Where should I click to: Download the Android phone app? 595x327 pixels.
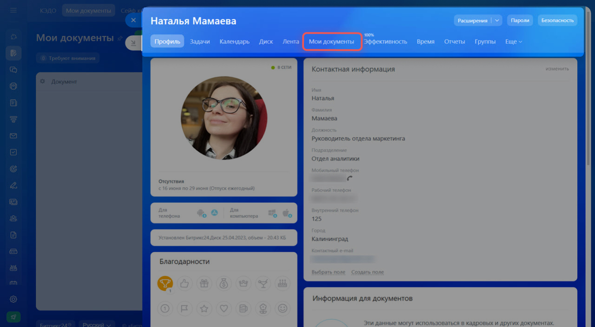(x=201, y=213)
